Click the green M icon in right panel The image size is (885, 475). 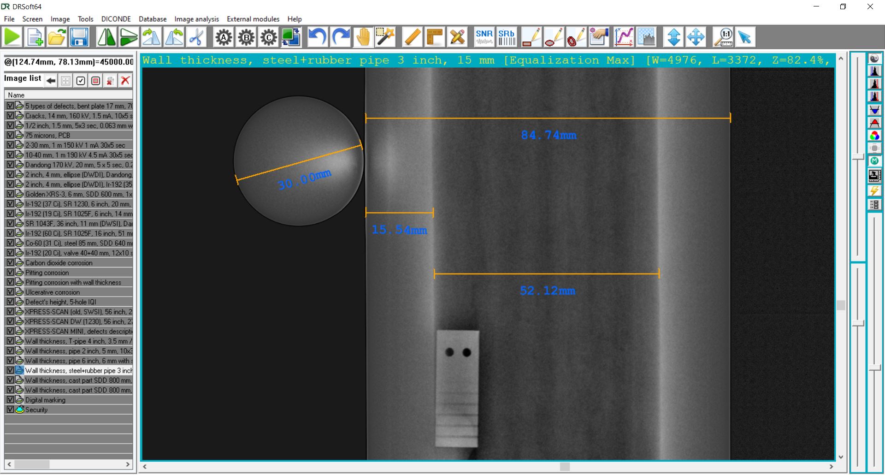[874, 161]
